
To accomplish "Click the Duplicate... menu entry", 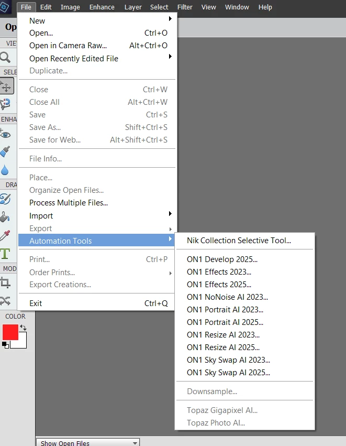I will point(97,71).
